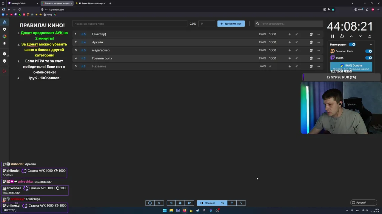Open the auction hammer page in sidebar

click(4, 22)
